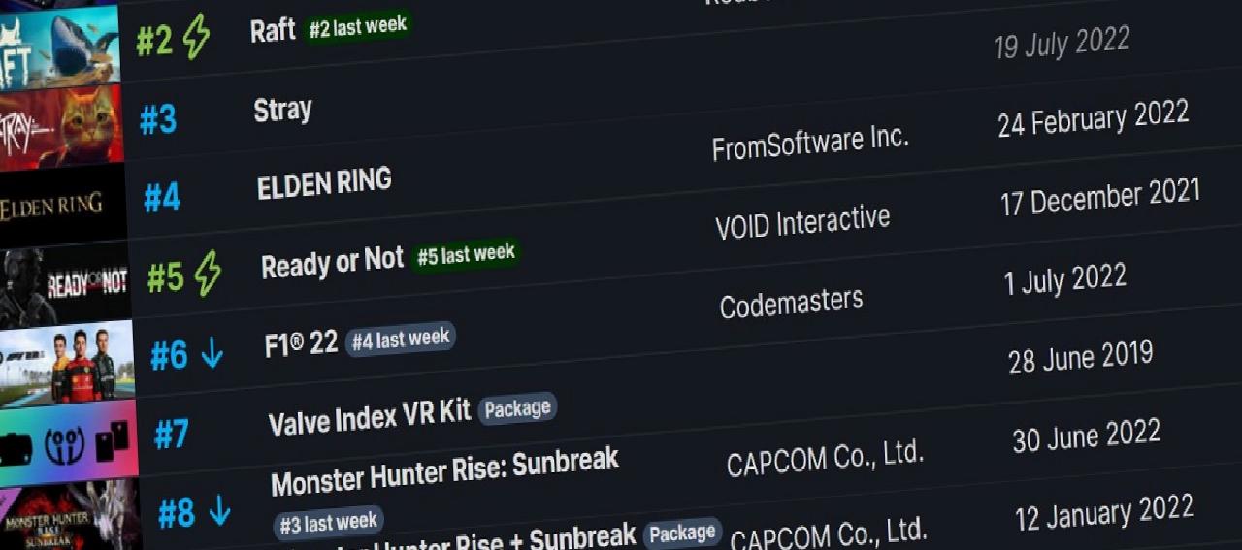Viewport: 1242px width, 550px height.
Task: Click the rank number #7
Action: pos(171,435)
